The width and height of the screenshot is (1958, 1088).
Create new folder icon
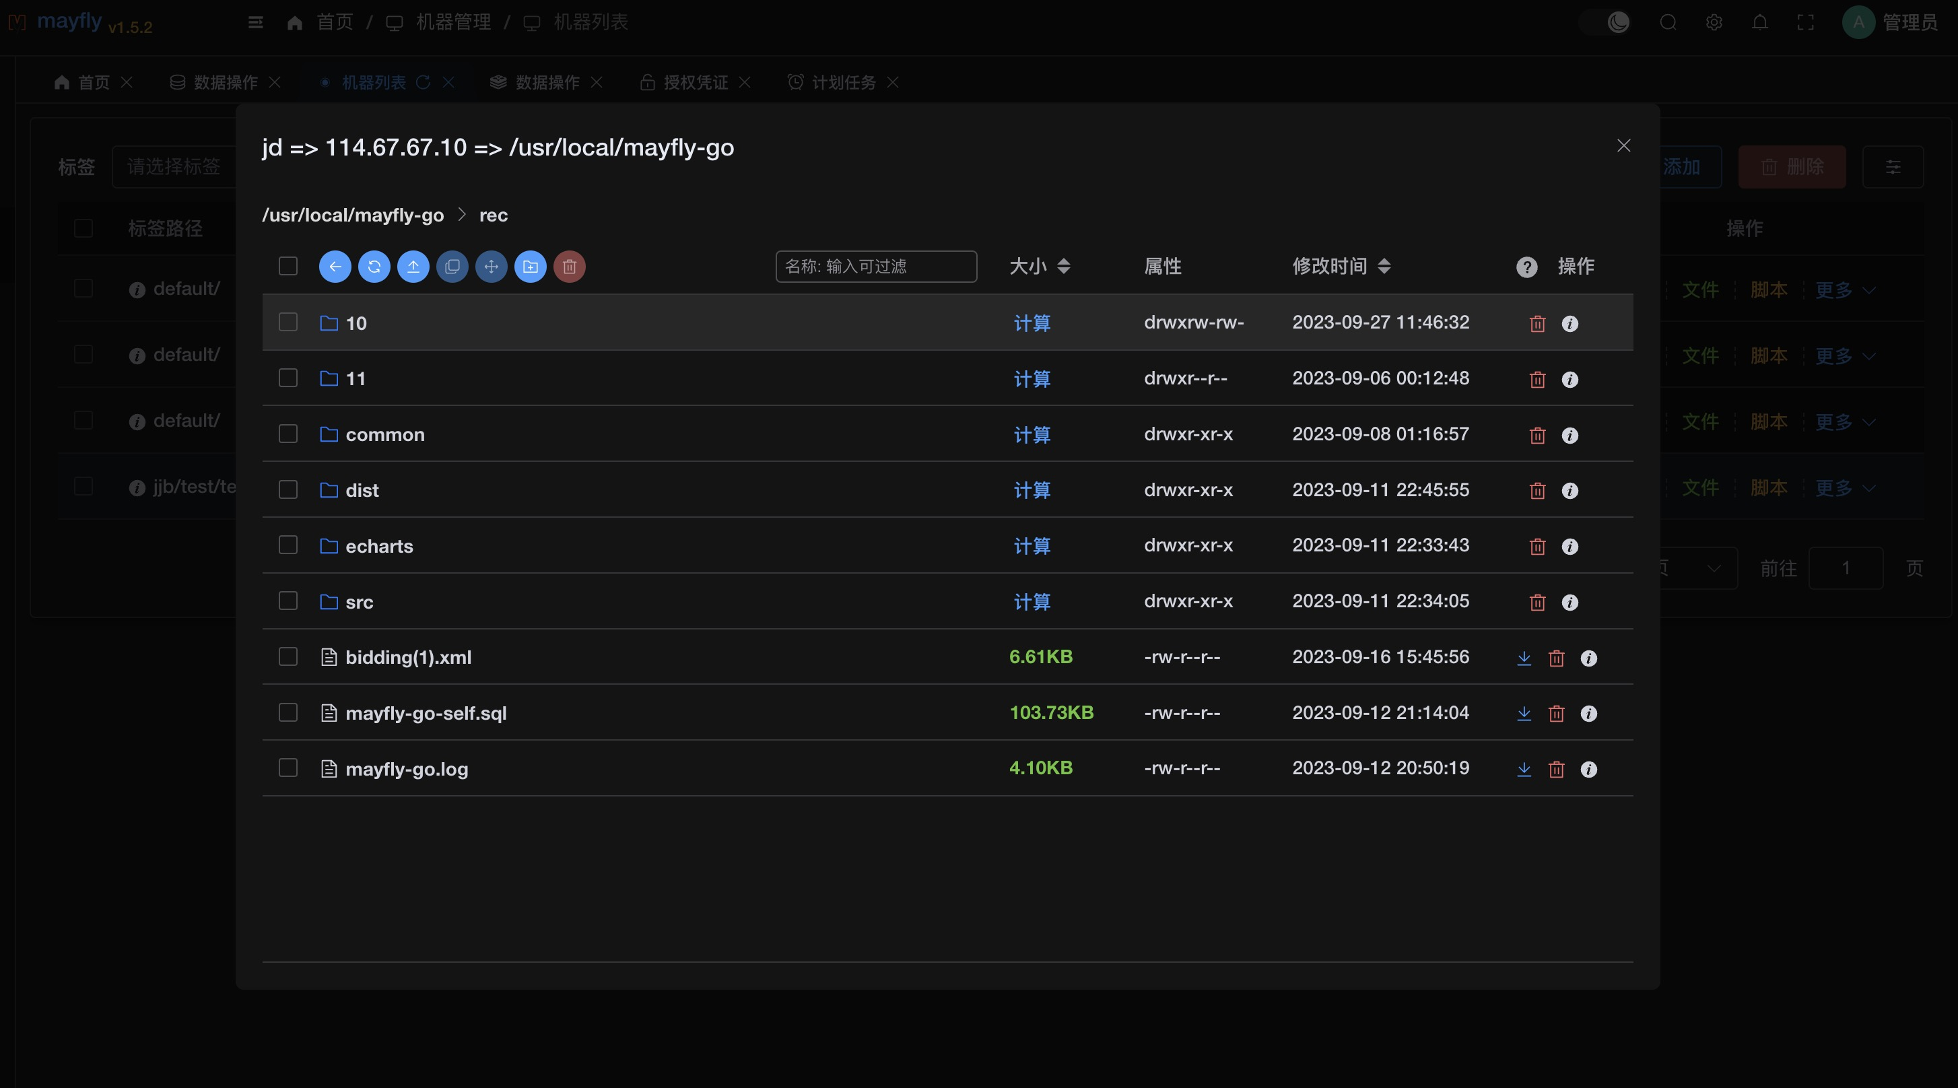(531, 267)
